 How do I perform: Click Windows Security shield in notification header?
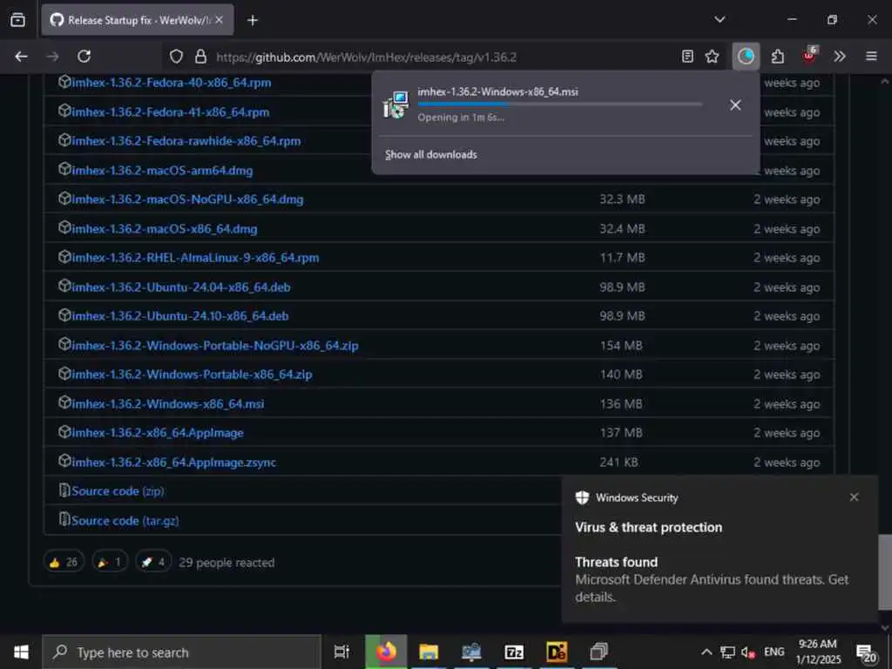582,497
